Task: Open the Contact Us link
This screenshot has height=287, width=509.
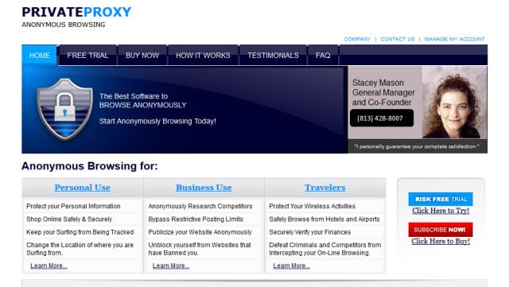Action: coord(398,39)
